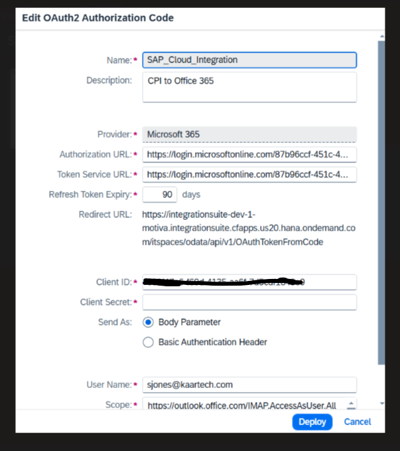Click the Authorization URL input field

coord(249,155)
